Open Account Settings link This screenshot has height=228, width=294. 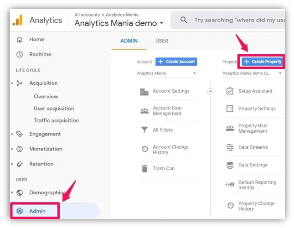pos(171,91)
